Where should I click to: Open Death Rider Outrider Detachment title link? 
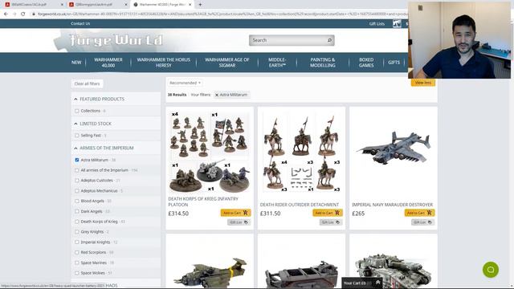(300, 205)
